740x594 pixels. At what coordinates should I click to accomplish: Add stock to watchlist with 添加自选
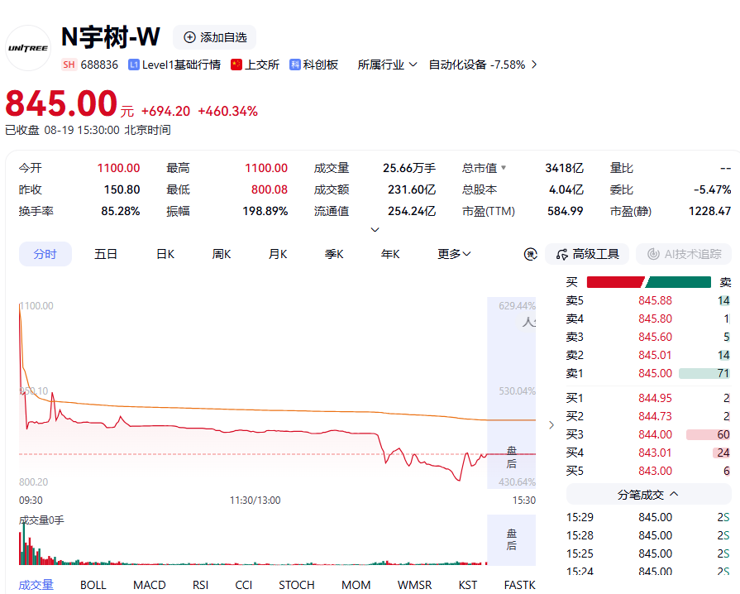click(x=215, y=37)
